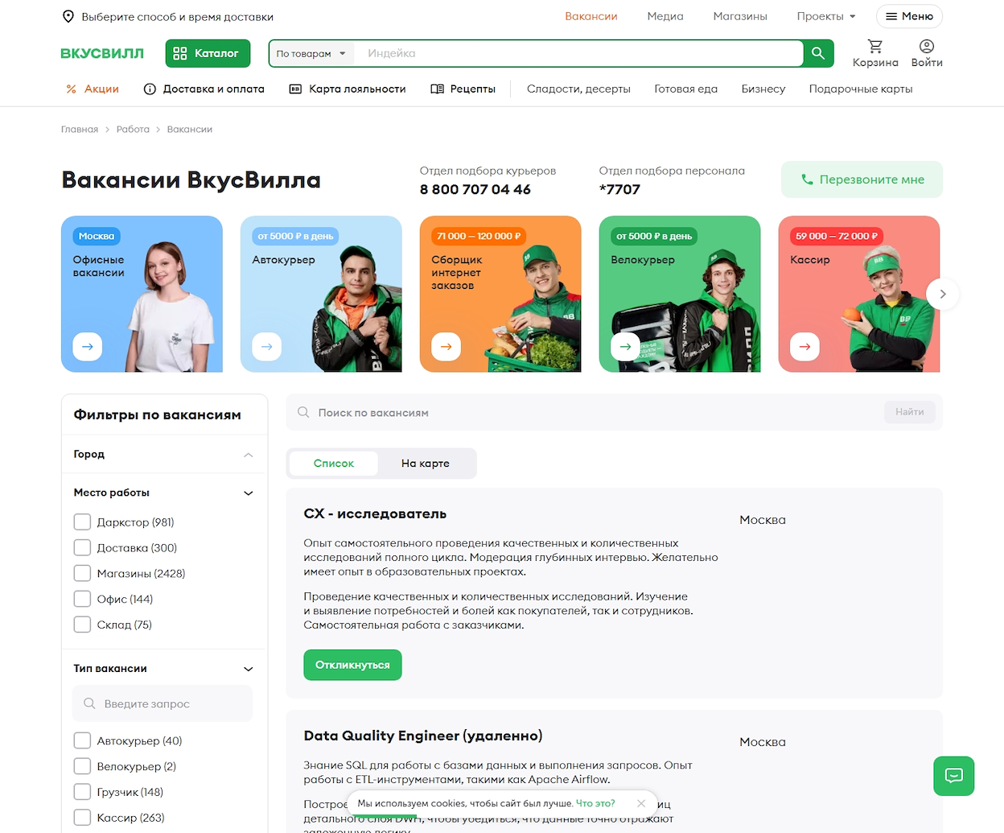Screen dimensions: 1004x833
Task: Check the Магазины (2428) checkbox
Action: [x=82, y=574]
